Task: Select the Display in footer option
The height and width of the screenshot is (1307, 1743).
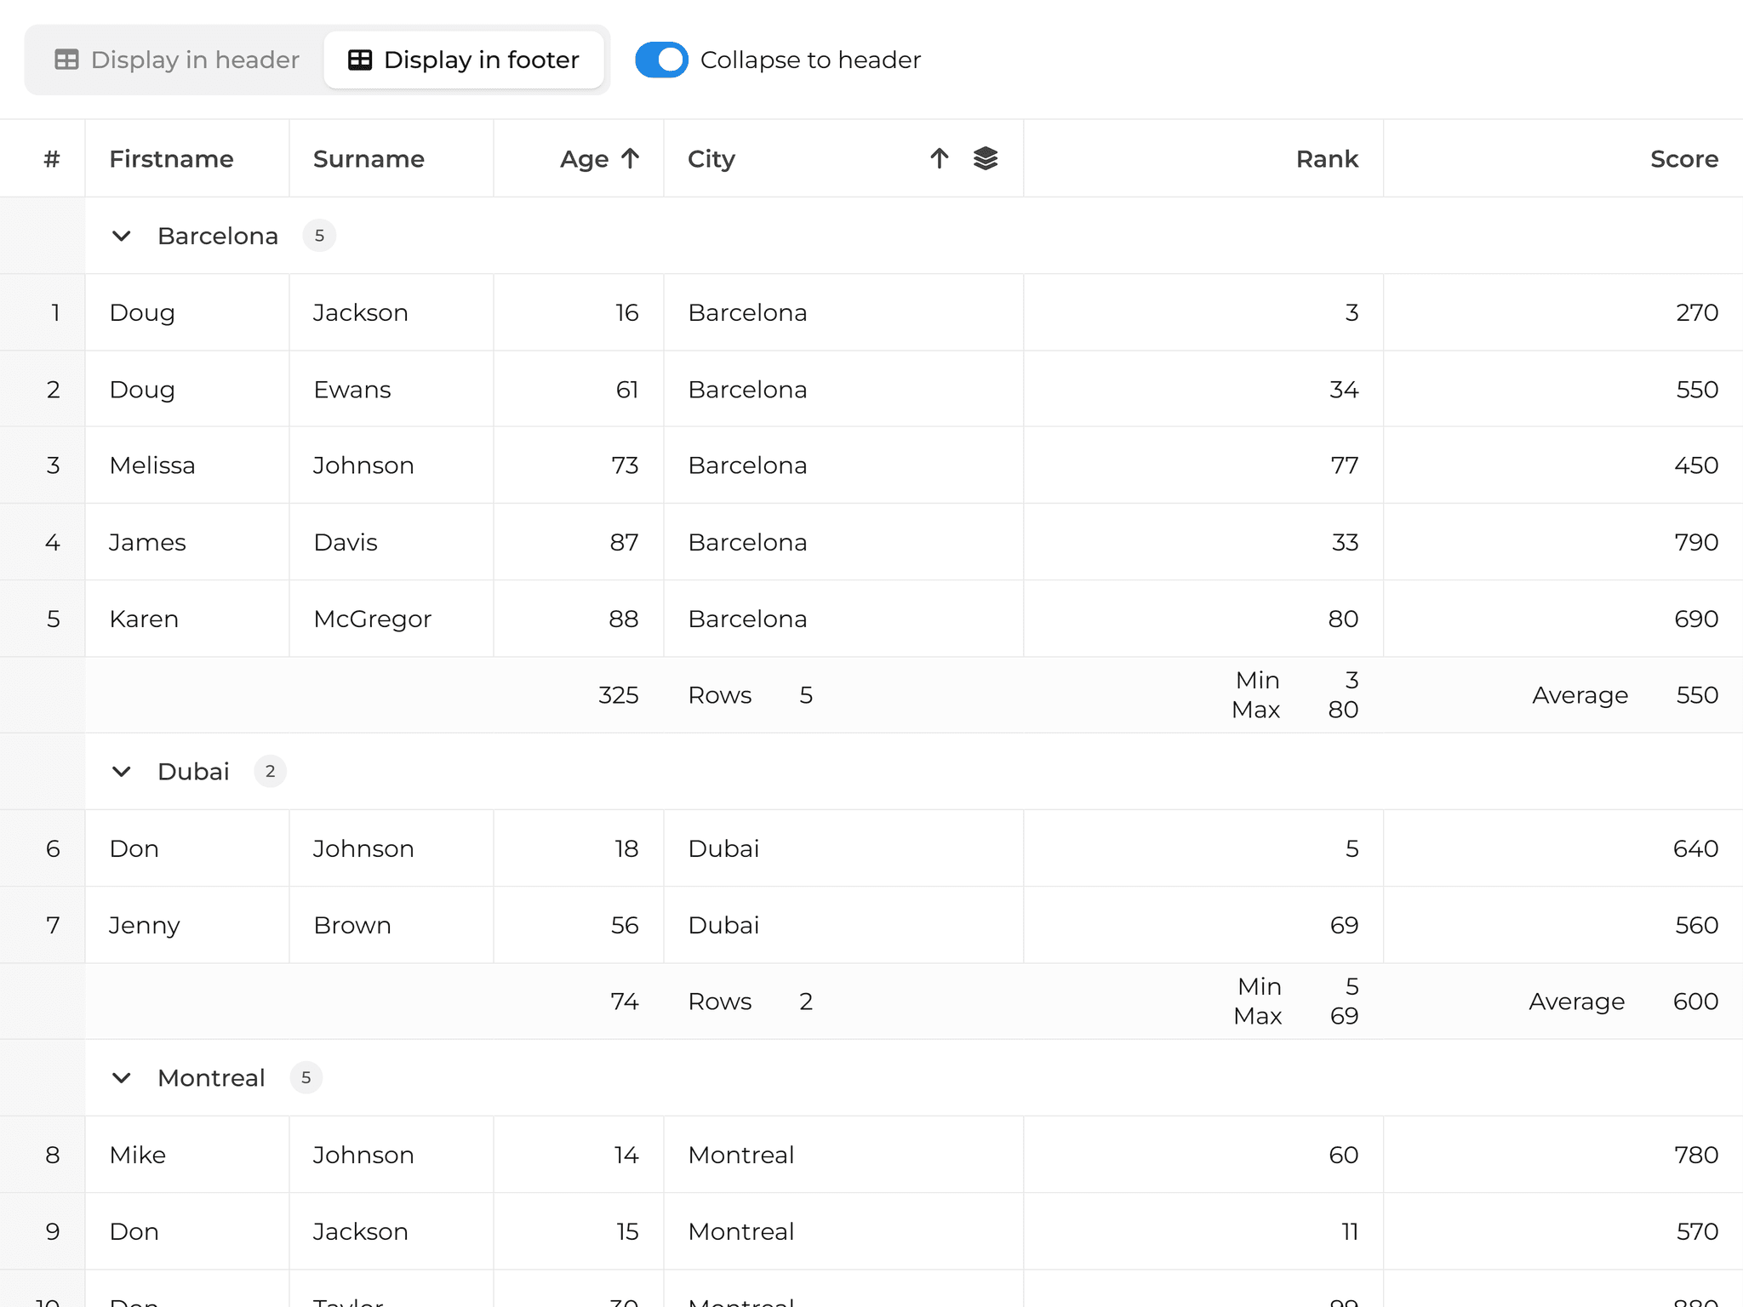Action: (465, 59)
